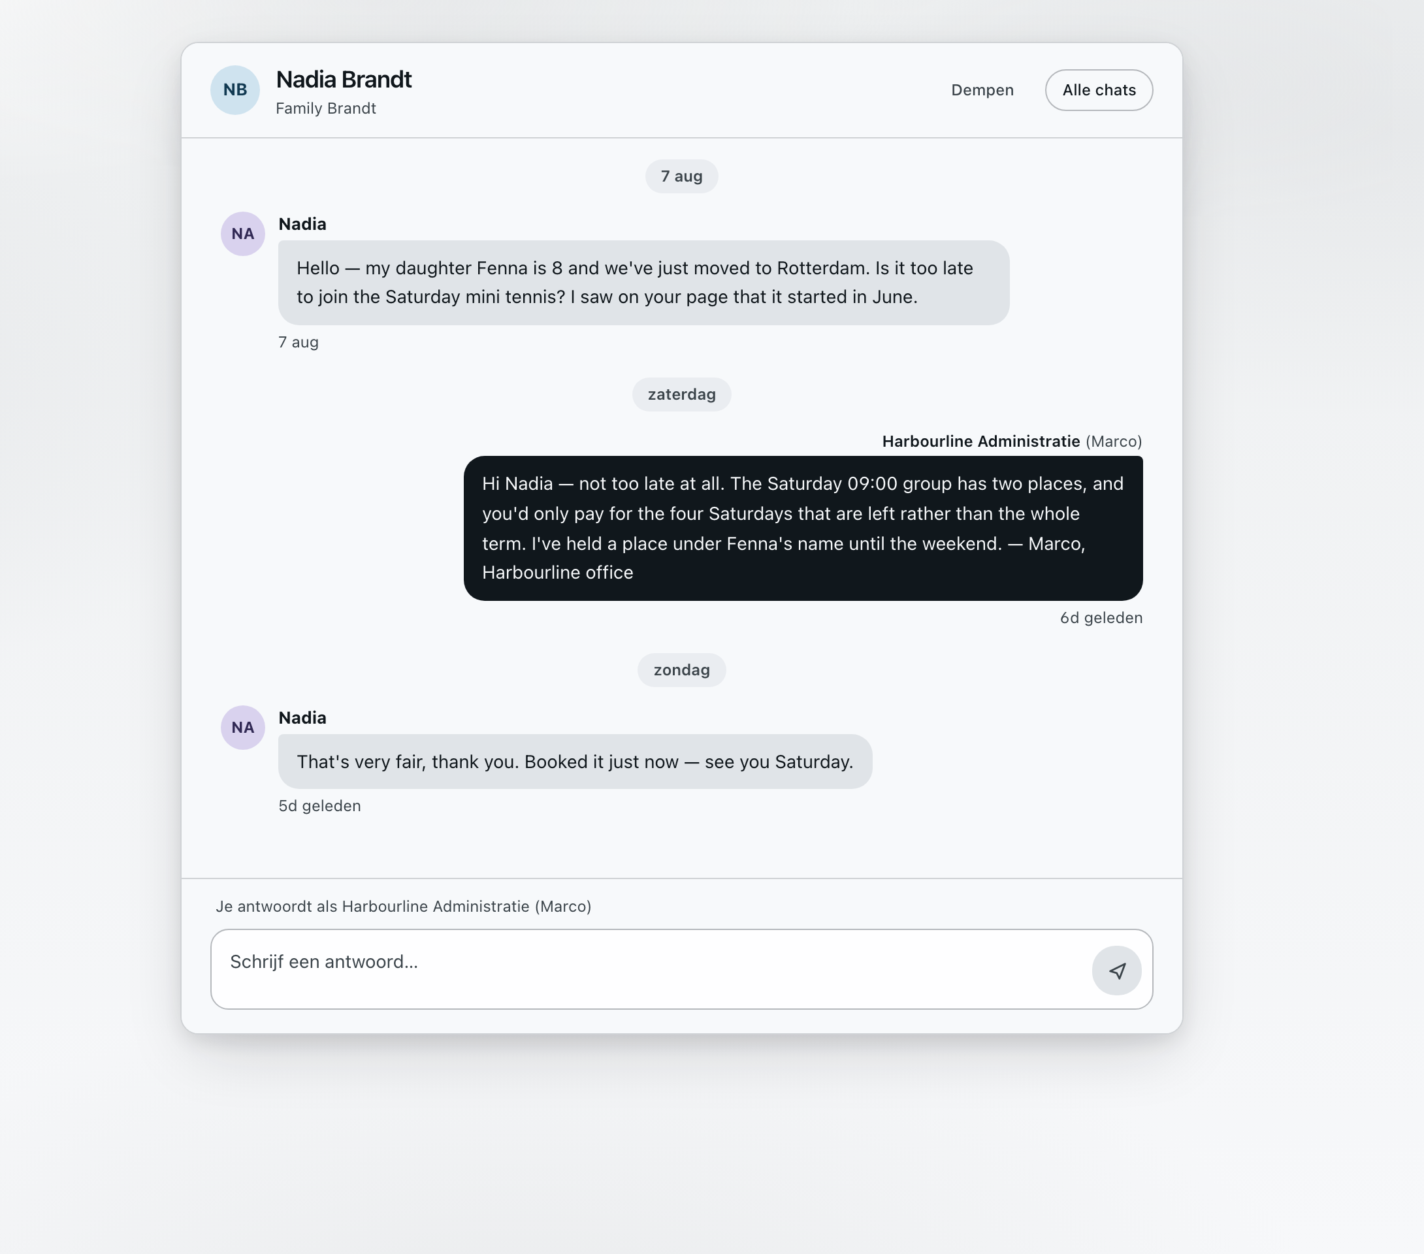Click the 'Nadia' sender name above the first message
1424x1254 pixels.
[302, 223]
